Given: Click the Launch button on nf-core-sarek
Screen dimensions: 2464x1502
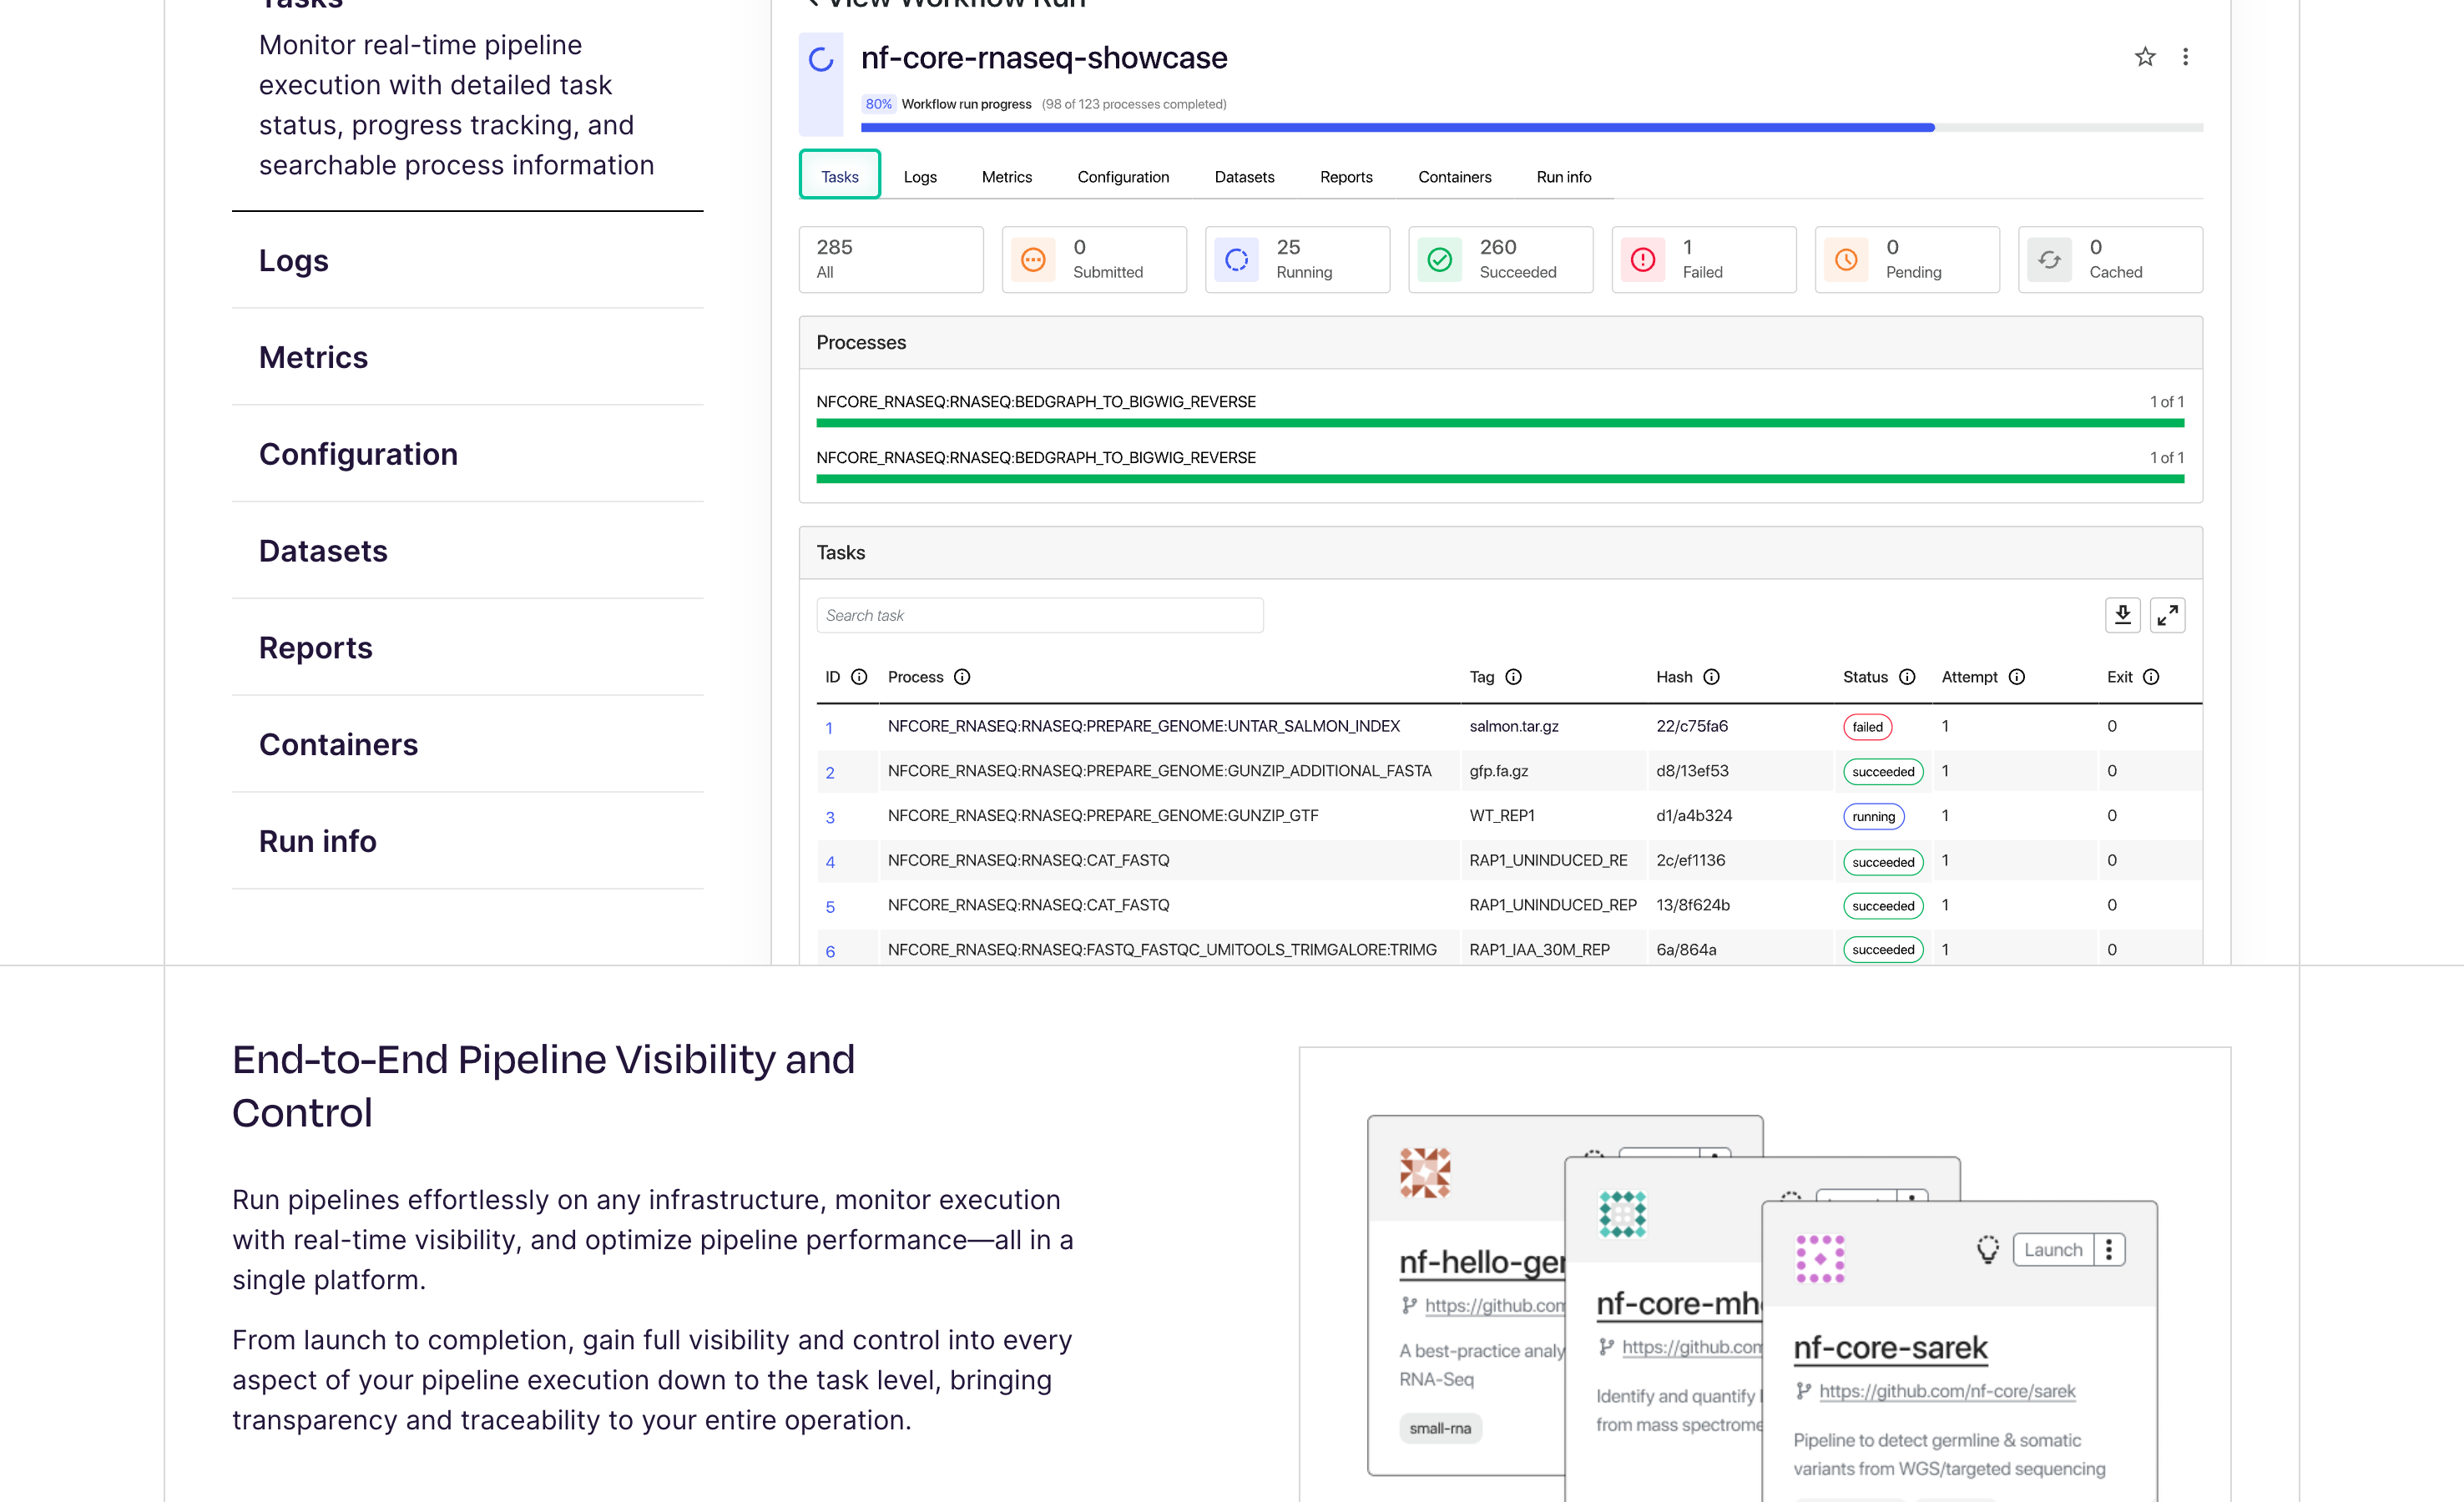Looking at the screenshot, I should (2053, 1249).
